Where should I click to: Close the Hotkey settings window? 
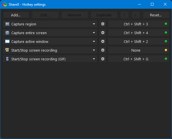tap(165, 5)
